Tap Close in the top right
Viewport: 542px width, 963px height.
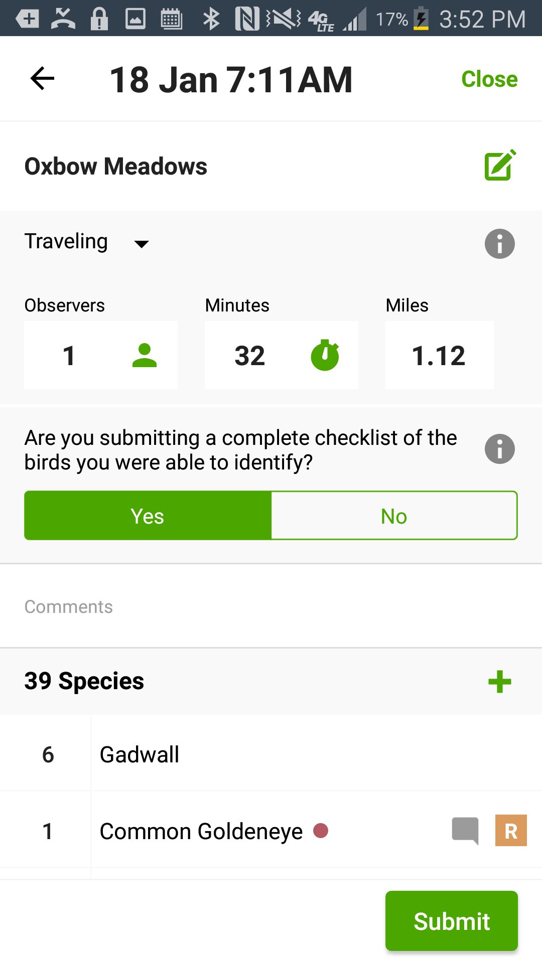point(488,78)
